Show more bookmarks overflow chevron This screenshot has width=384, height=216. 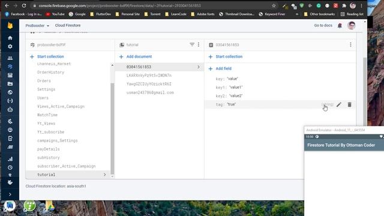[x=297, y=14]
